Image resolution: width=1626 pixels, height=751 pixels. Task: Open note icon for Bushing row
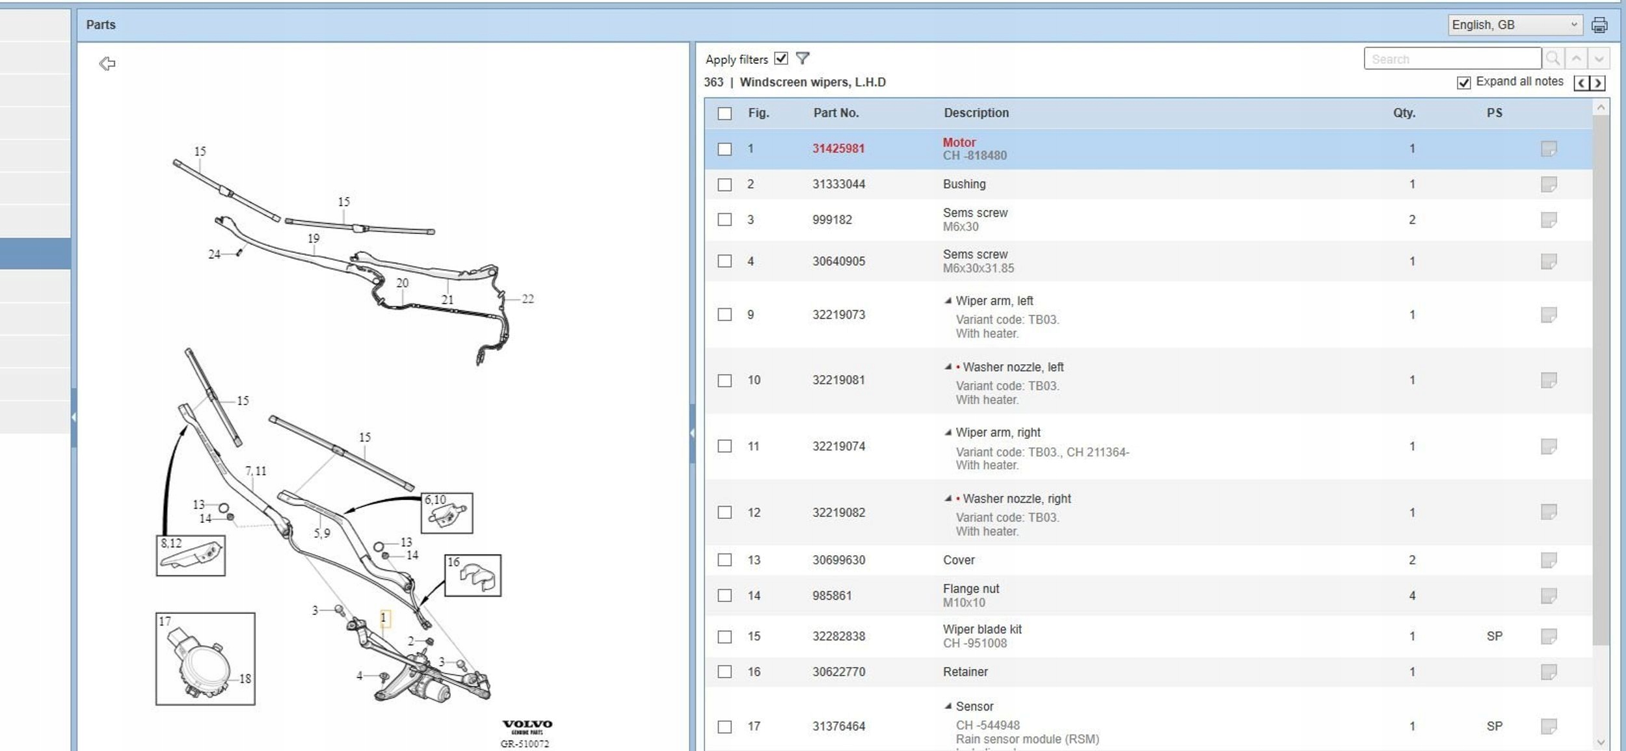[x=1548, y=185]
